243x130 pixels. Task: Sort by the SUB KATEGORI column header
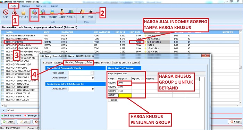point(102,32)
